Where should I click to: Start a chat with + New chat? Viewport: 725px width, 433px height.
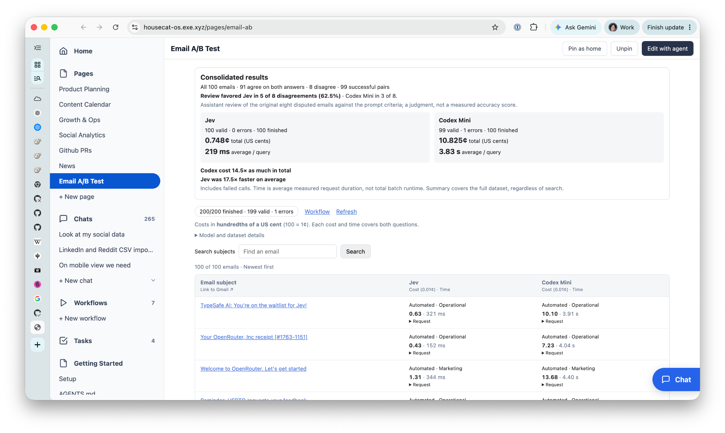click(x=76, y=280)
